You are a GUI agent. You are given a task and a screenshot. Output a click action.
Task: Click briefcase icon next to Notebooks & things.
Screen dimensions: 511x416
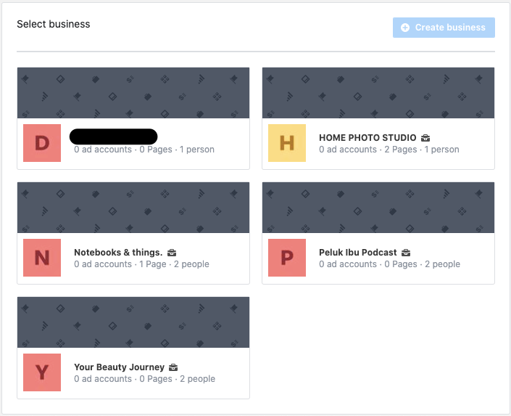tap(172, 253)
